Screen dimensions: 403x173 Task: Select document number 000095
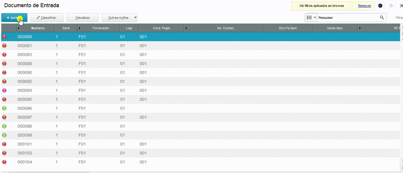(25, 99)
